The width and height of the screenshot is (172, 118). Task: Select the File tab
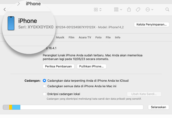(x=108, y=37)
